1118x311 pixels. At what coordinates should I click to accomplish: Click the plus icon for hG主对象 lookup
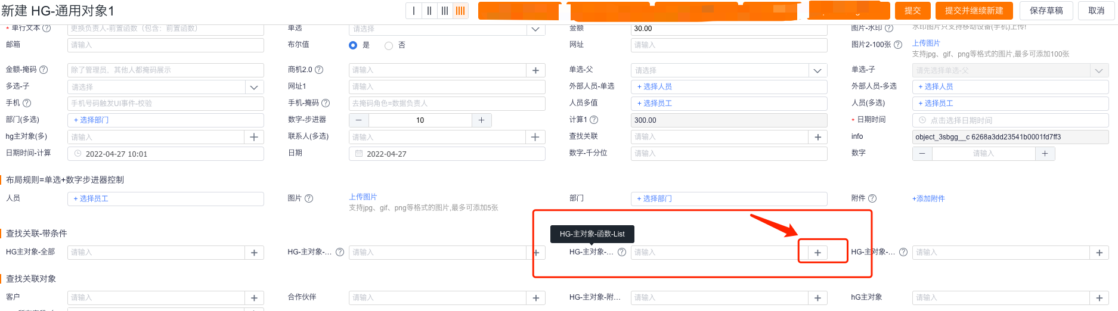tap(1099, 298)
